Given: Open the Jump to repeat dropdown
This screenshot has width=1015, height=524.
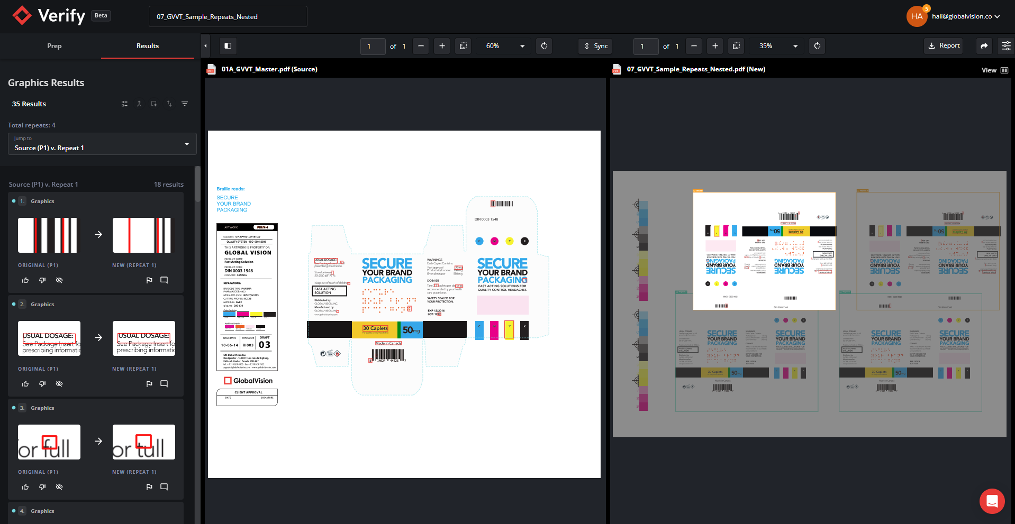Looking at the screenshot, I should pyautogui.click(x=102, y=144).
